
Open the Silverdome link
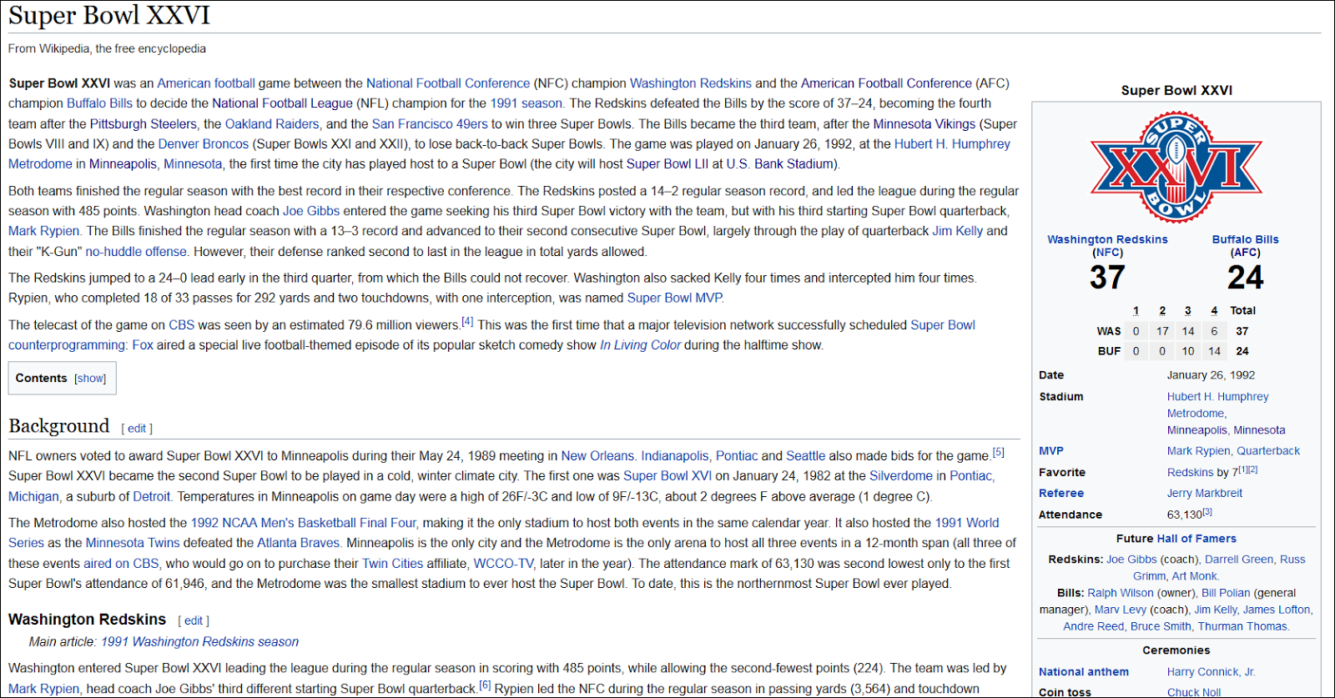coord(901,476)
